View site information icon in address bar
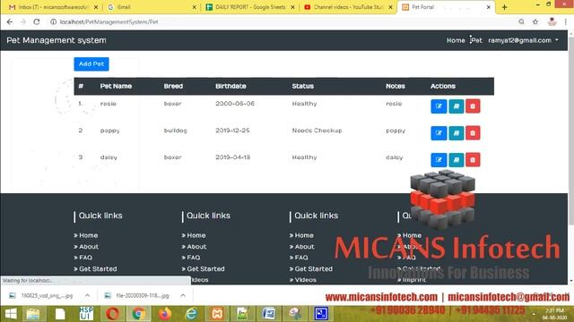This screenshot has height=322, width=574. click(54, 21)
